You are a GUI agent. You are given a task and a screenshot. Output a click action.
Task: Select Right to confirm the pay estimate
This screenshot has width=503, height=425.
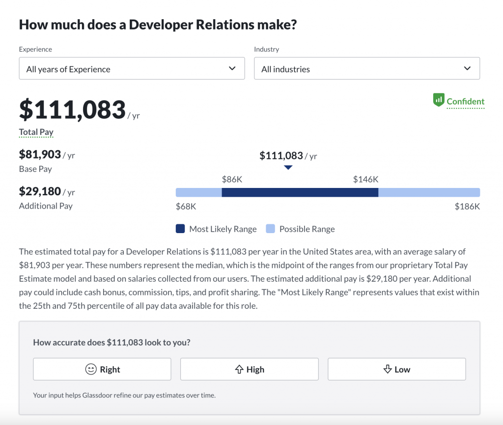tap(102, 369)
